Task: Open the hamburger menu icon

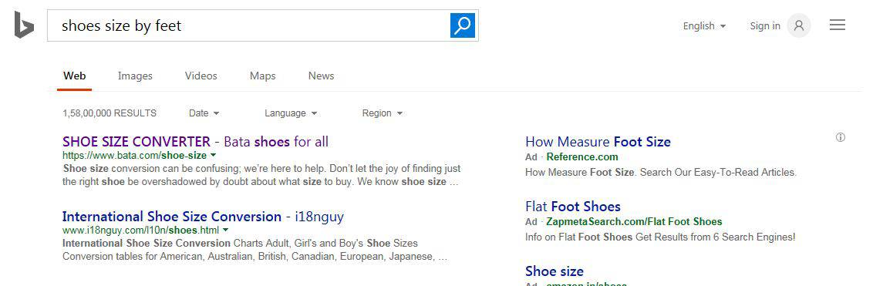Action: (838, 25)
